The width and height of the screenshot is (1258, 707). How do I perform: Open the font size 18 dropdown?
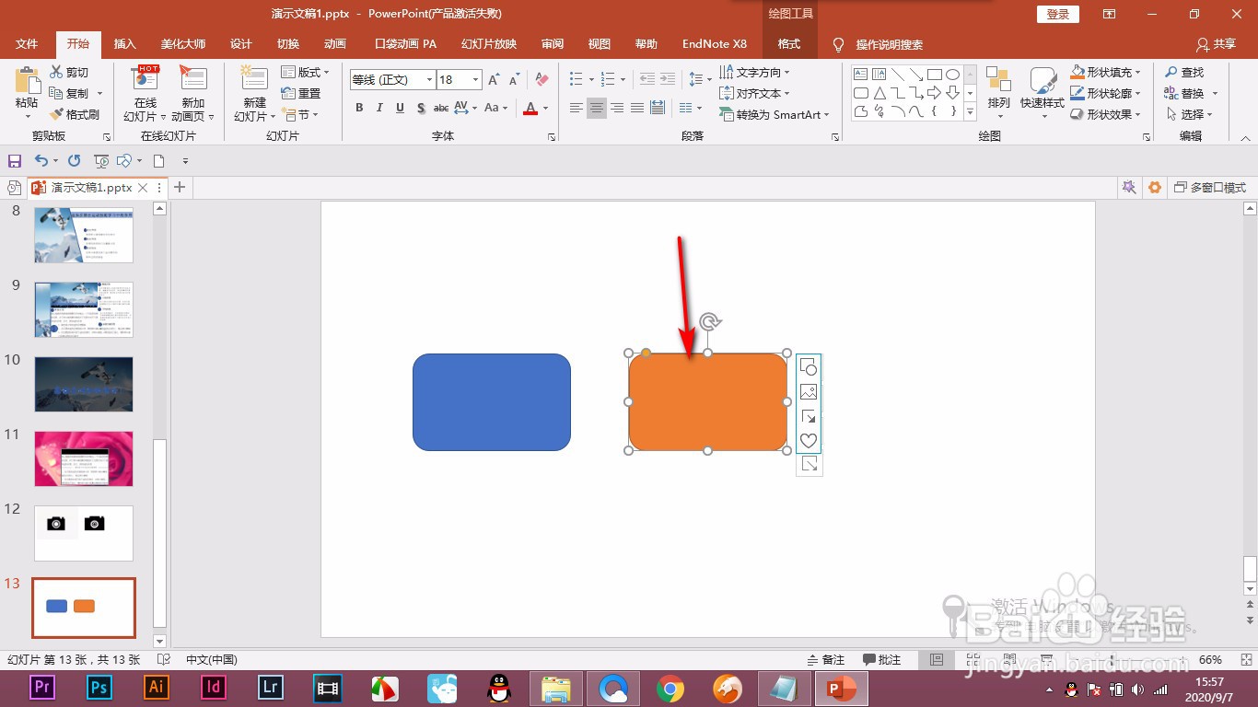tap(475, 80)
